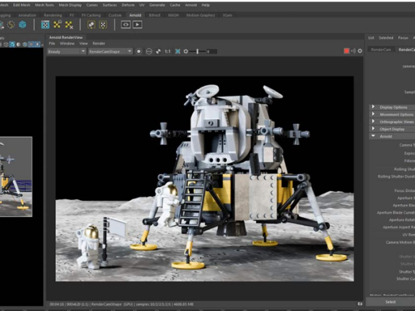
Task: Click the Arnold RenderView shelf icon (eye)
Action: pyautogui.click(x=126, y=25)
